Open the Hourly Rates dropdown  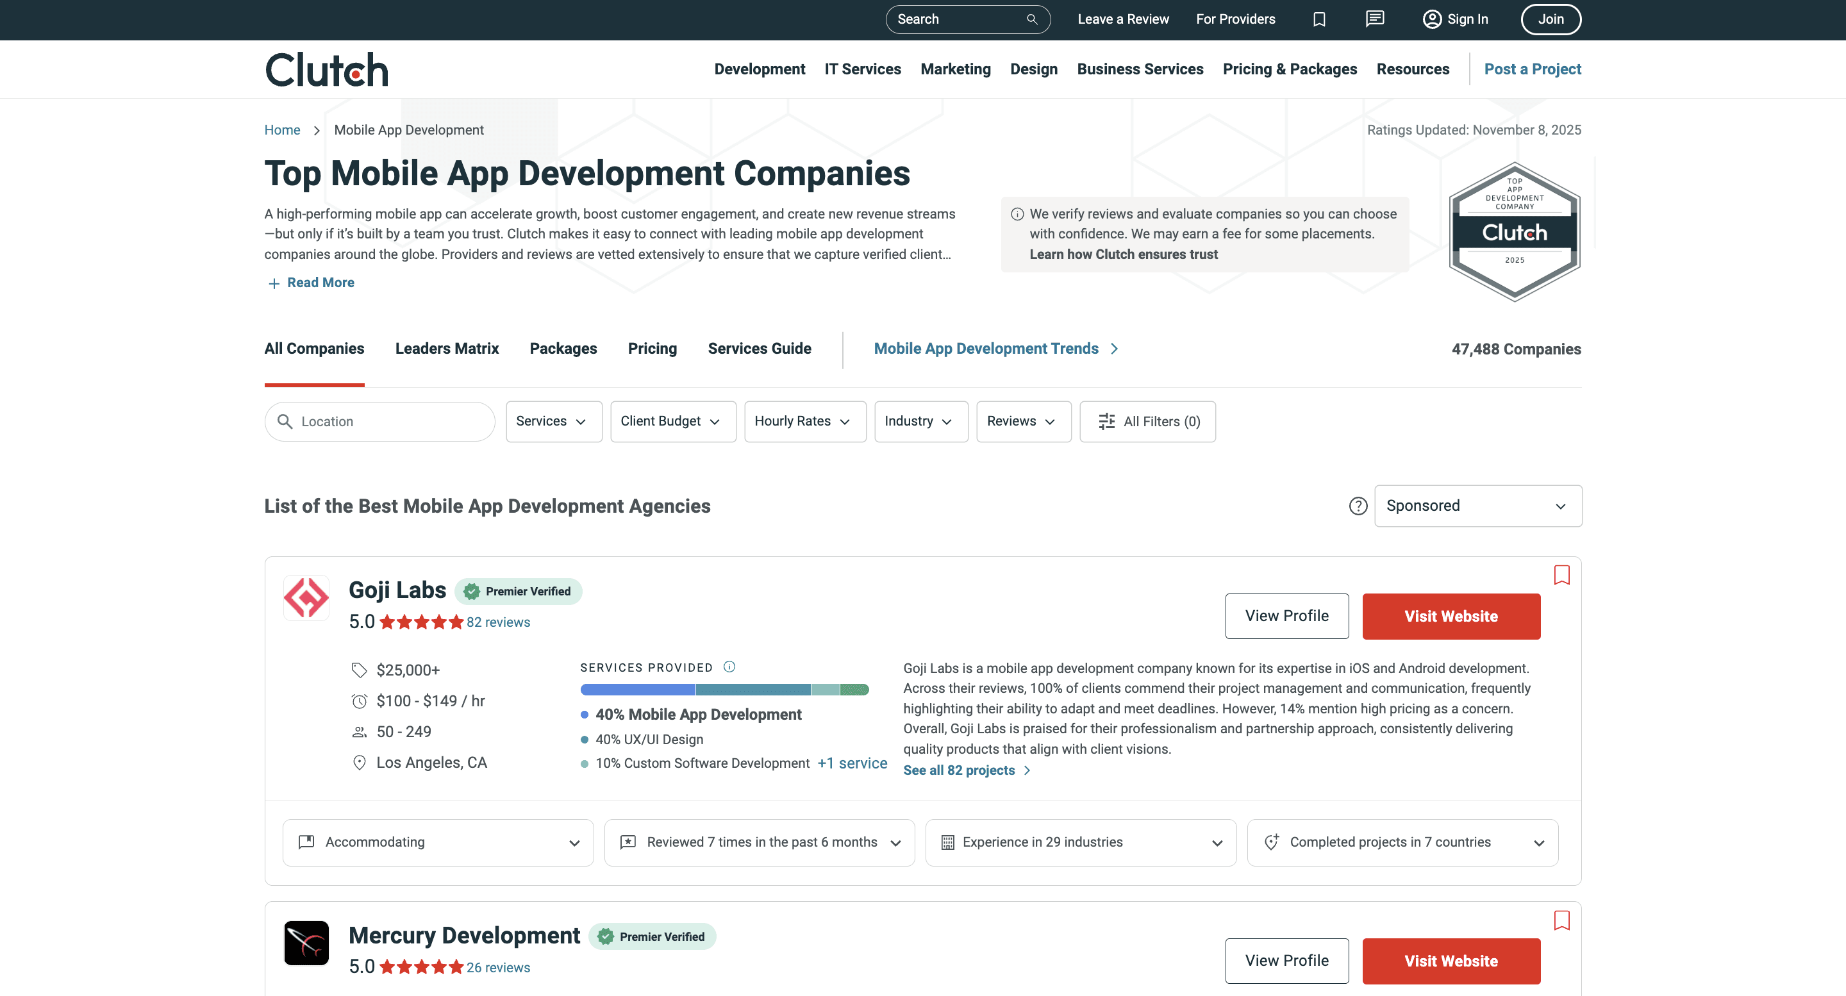coord(804,421)
